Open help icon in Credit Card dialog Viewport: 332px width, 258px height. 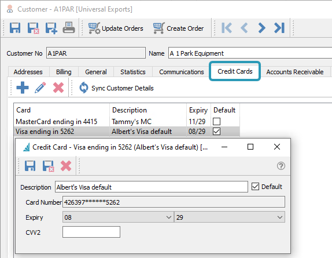(281, 166)
